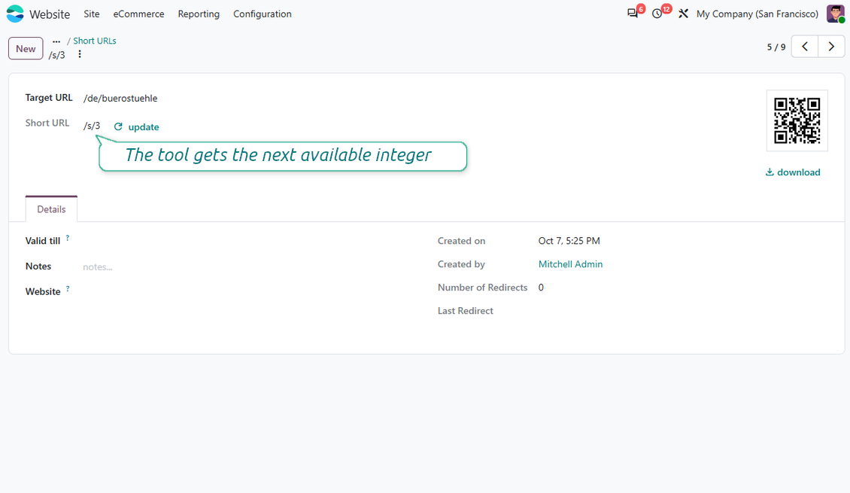Click the update short URL button

point(137,127)
